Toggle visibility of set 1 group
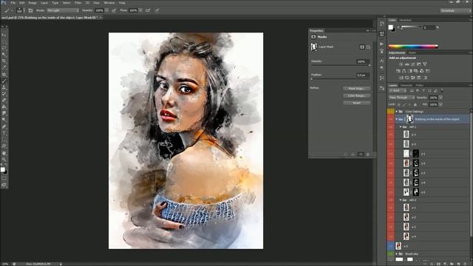 tap(391, 127)
